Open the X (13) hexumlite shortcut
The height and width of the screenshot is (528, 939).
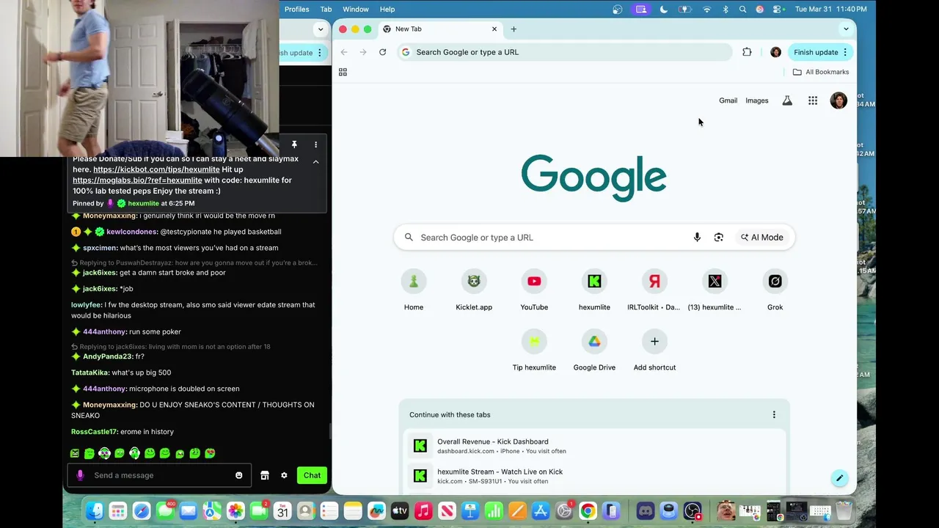coord(715,290)
